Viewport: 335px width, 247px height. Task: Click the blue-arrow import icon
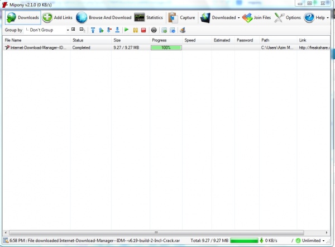click(x=173, y=30)
